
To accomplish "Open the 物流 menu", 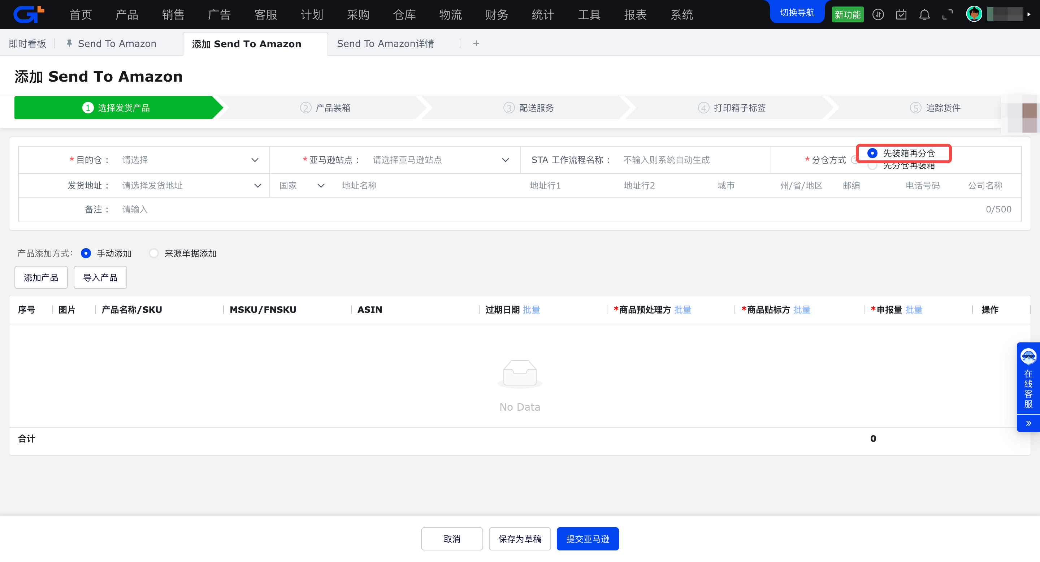I will point(451,15).
